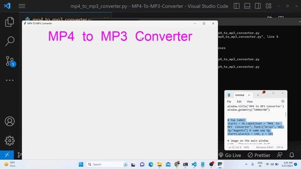
Task: Open the VS Code application hamburger menu
Action: [22, 6]
